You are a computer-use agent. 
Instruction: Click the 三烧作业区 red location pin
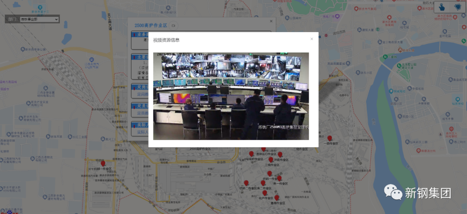(x=271, y=160)
